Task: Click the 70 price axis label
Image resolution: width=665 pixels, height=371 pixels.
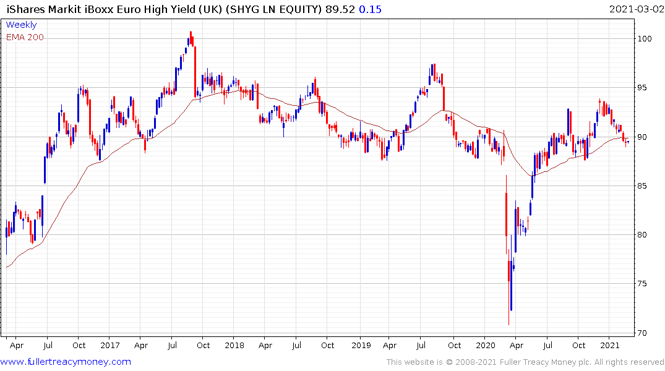Action: tap(642, 333)
